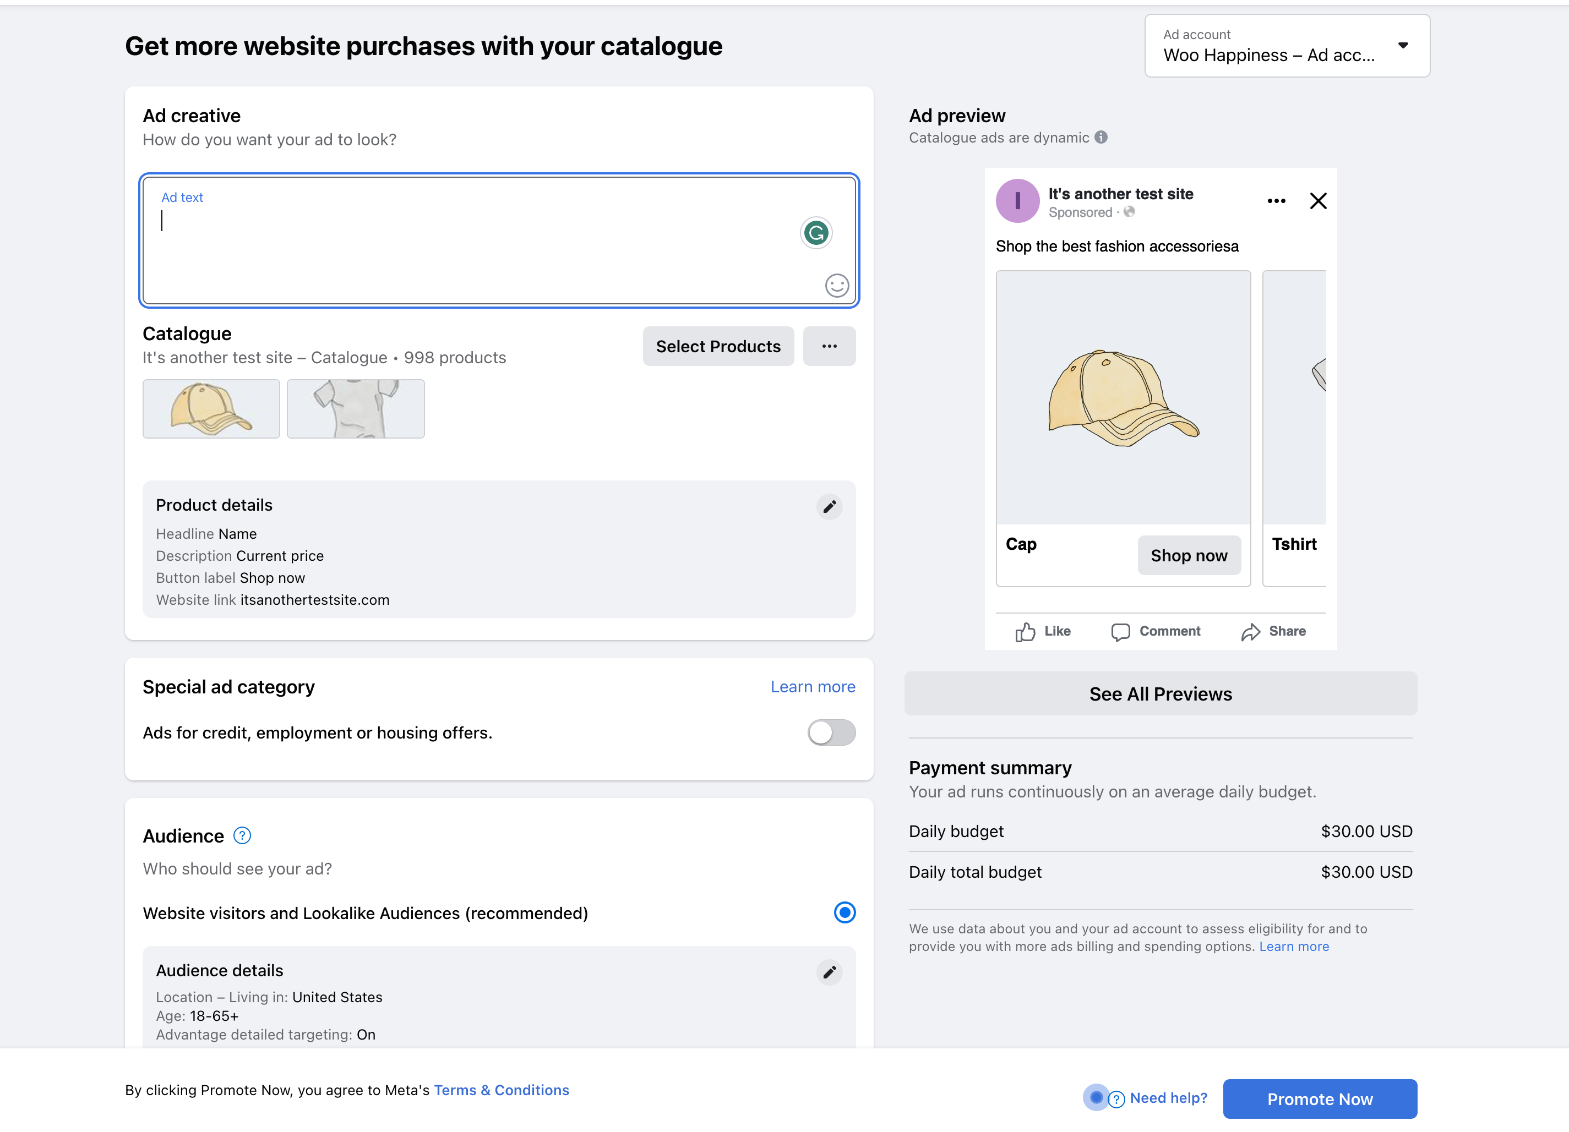The width and height of the screenshot is (1569, 1132).
Task: Enable the special ad category toggle
Action: (x=831, y=732)
